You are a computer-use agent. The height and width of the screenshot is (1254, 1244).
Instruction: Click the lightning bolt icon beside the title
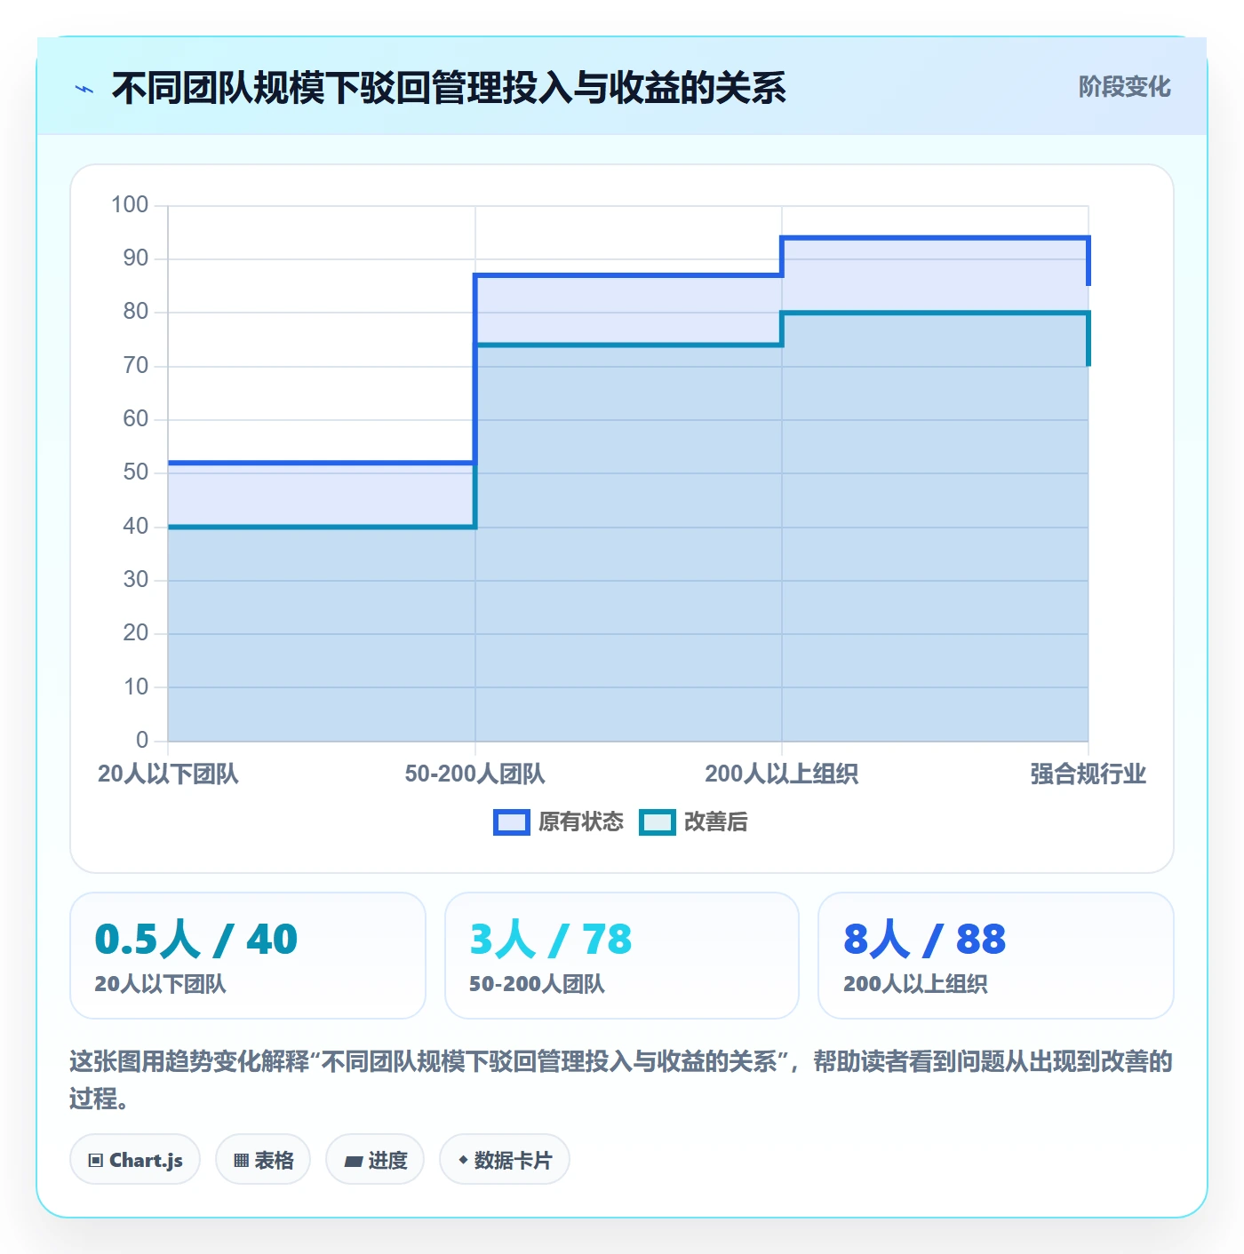[84, 89]
